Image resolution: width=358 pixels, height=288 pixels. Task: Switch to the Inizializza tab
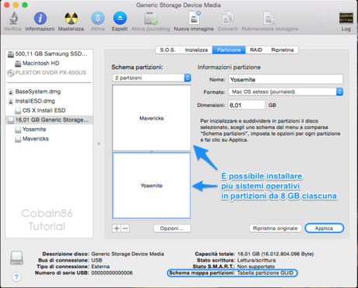[x=196, y=50]
